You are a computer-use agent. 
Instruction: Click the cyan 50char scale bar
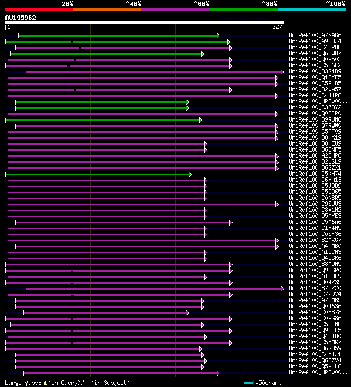(x=248, y=383)
